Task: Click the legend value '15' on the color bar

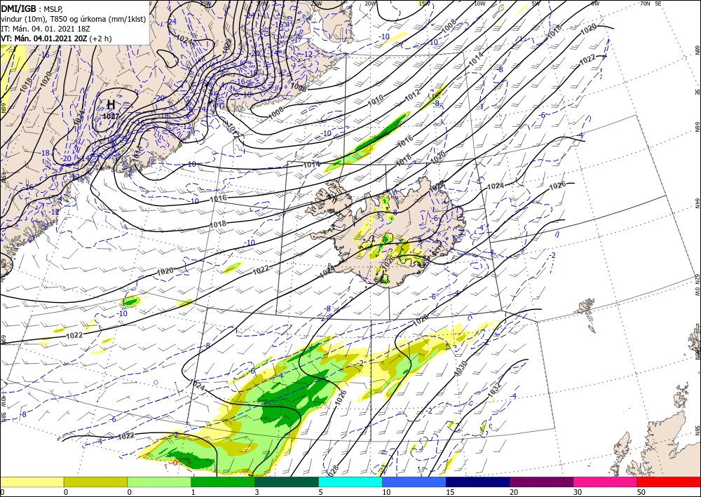Action: tap(449, 492)
